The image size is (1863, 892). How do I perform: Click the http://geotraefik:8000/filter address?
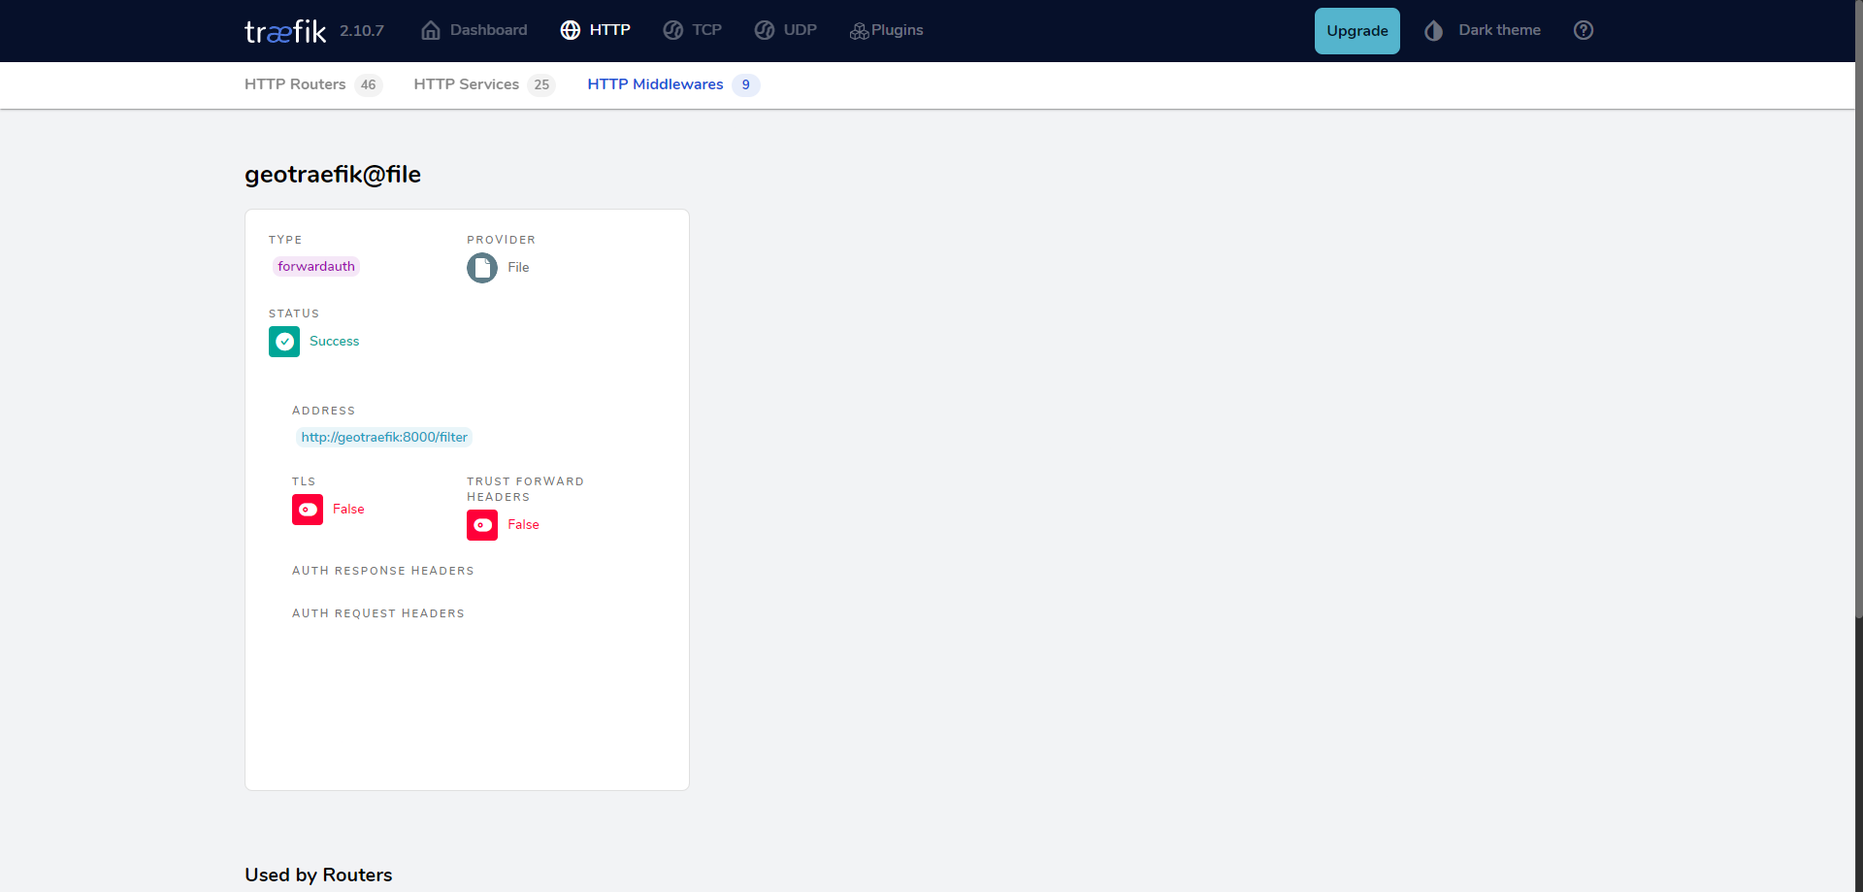pyautogui.click(x=384, y=438)
